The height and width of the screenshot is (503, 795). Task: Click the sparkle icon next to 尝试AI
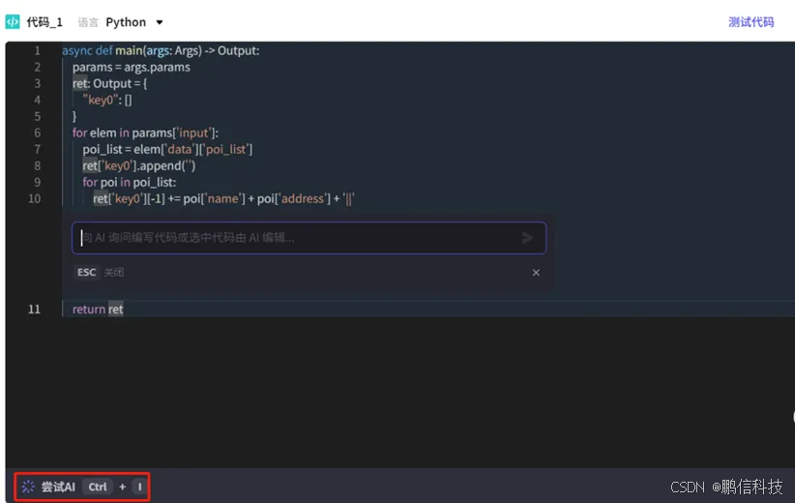(28, 487)
